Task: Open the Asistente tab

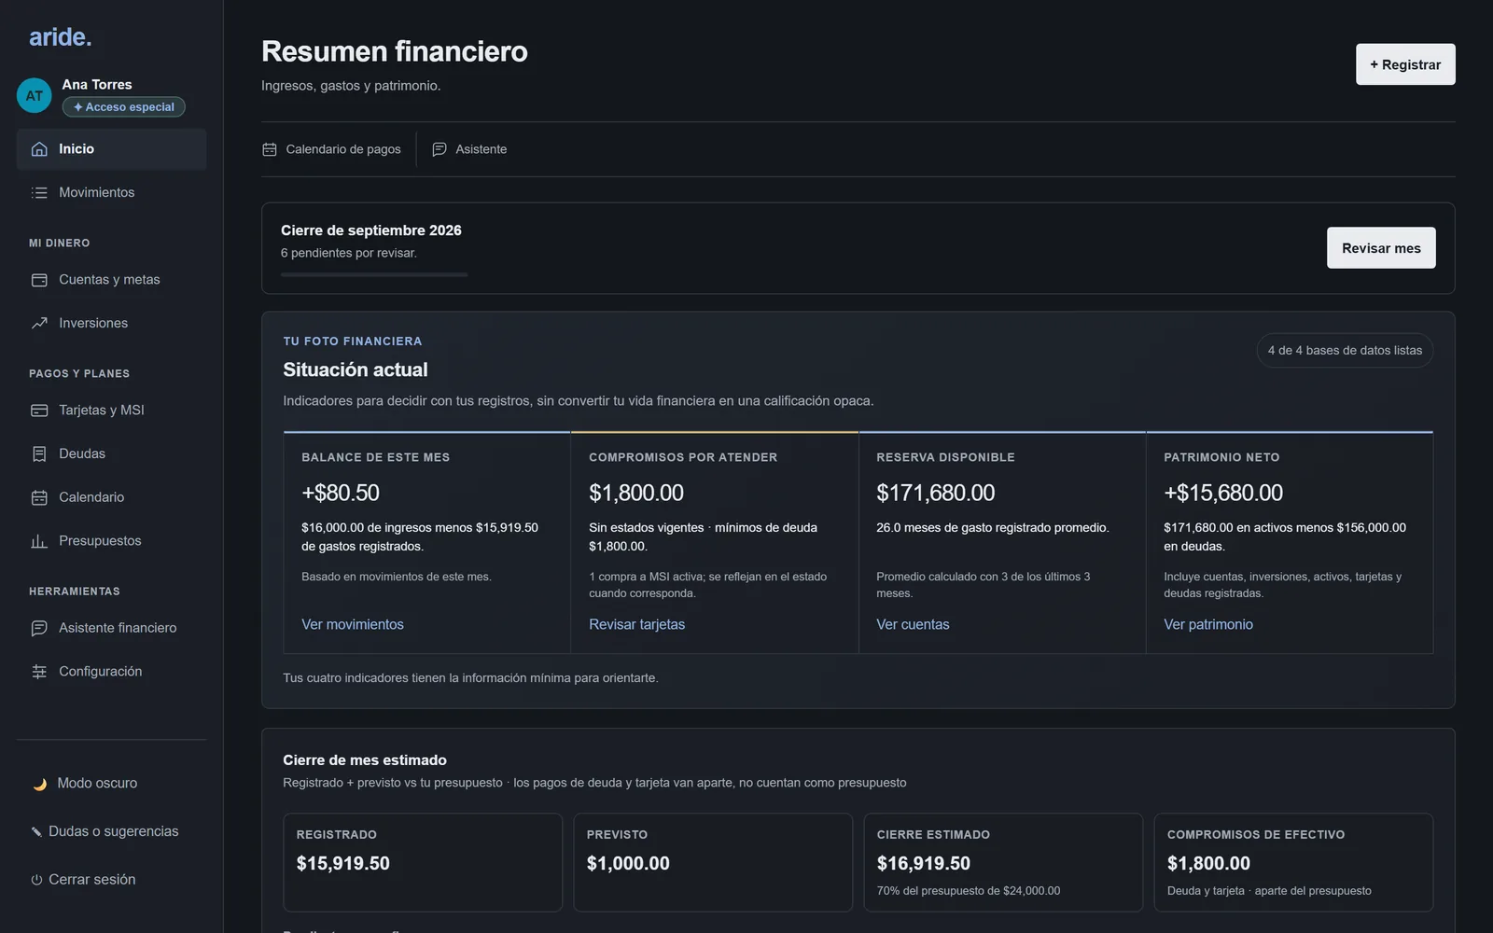Action: [469, 149]
